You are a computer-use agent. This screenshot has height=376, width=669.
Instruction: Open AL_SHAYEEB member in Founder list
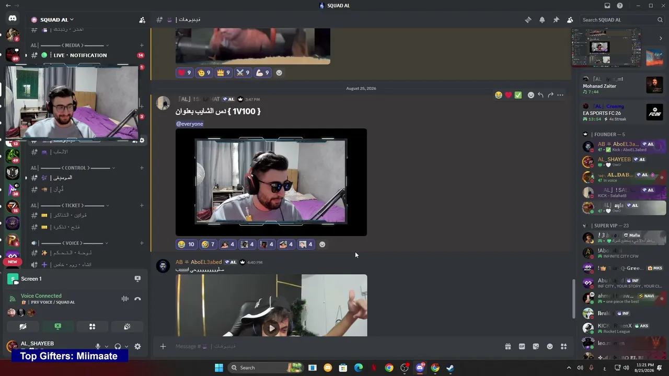[624, 162]
